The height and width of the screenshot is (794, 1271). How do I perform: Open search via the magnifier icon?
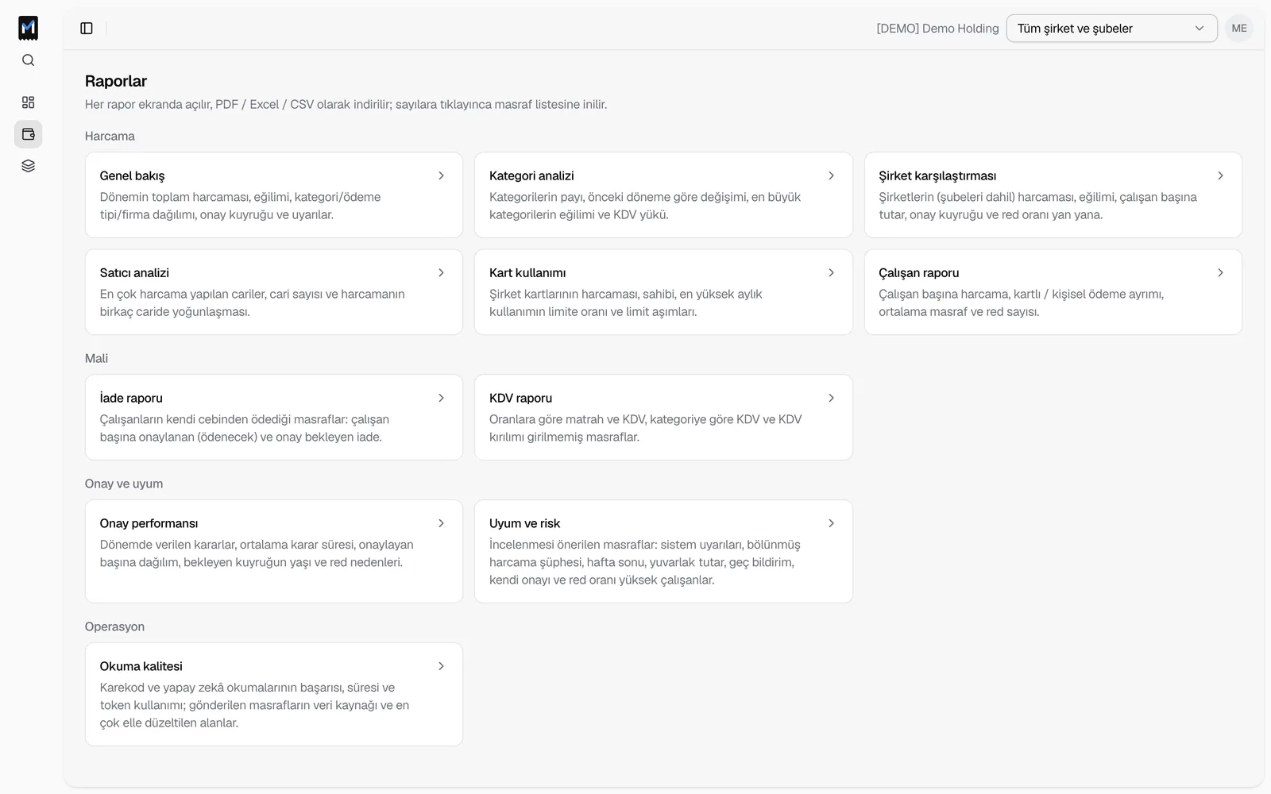(x=28, y=60)
